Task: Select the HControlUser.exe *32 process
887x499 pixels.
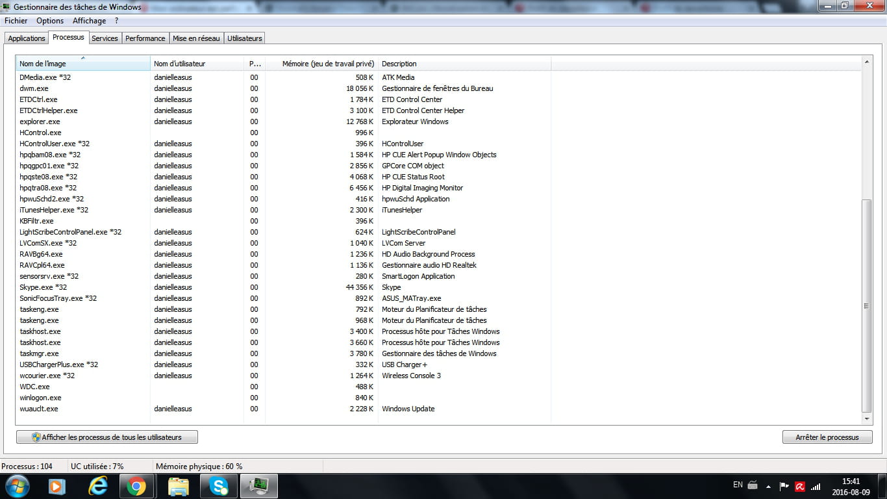Action: click(x=283, y=144)
